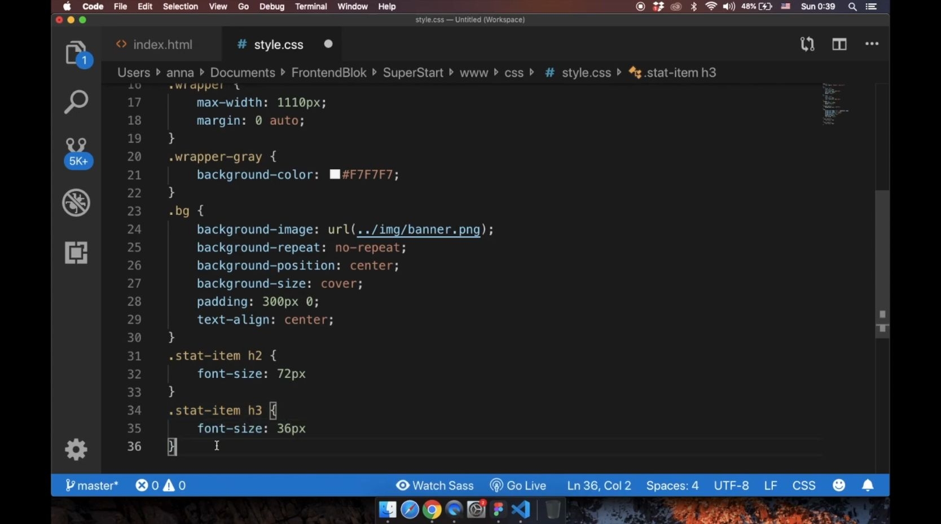Open Google Chrome from the Dock

(432, 510)
